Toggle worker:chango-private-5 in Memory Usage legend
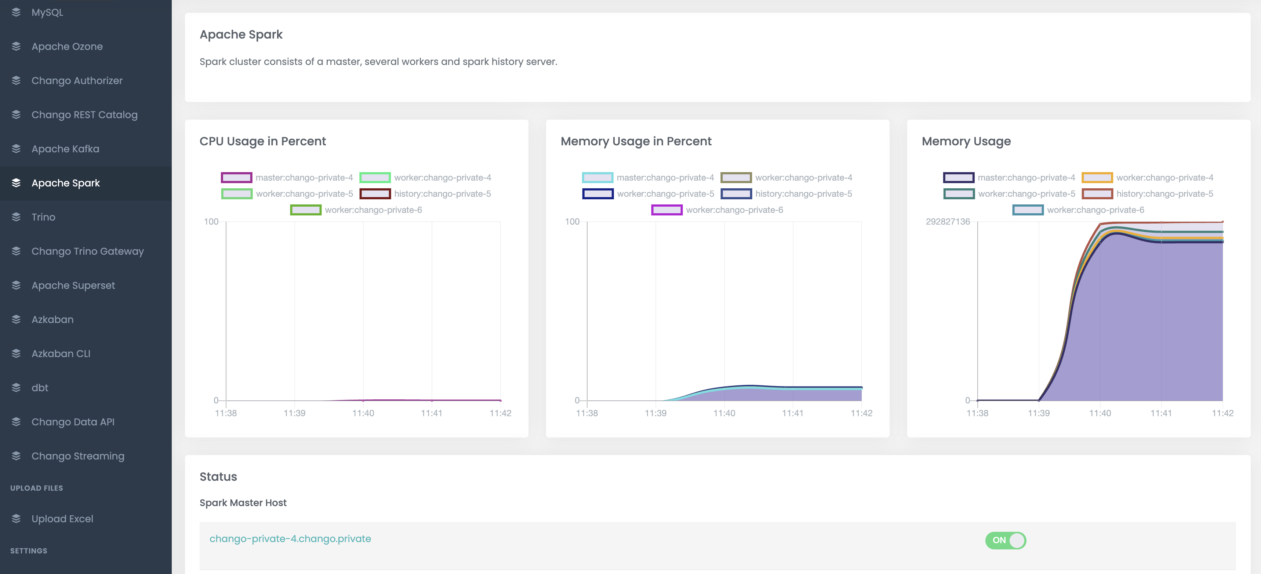The width and height of the screenshot is (1261, 574). (x=1009, y=194)
